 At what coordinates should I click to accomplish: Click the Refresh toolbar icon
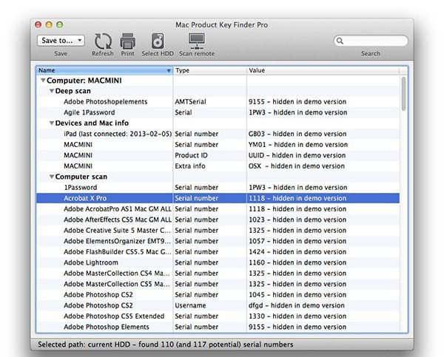[x=103, y=41]
